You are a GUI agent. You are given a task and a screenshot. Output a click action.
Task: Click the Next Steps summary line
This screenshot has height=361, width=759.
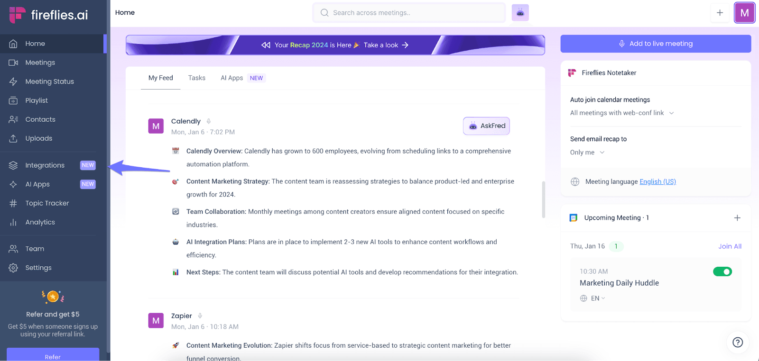pos(352,272)
